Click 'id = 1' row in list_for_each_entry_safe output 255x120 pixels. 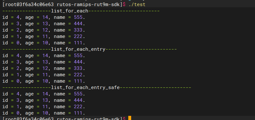click(x=44, y=107)
